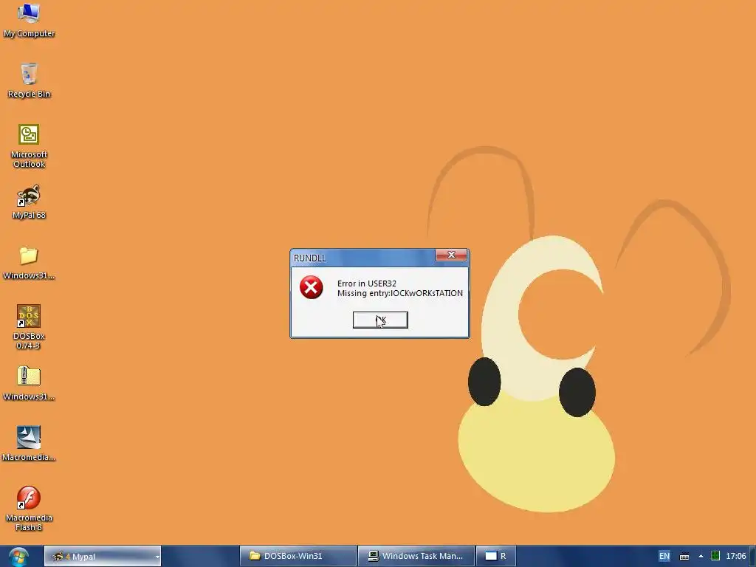Switch to DOSBox-Win31 taskbar window
This screenshot has height=567, width=756.
[298, 556]
